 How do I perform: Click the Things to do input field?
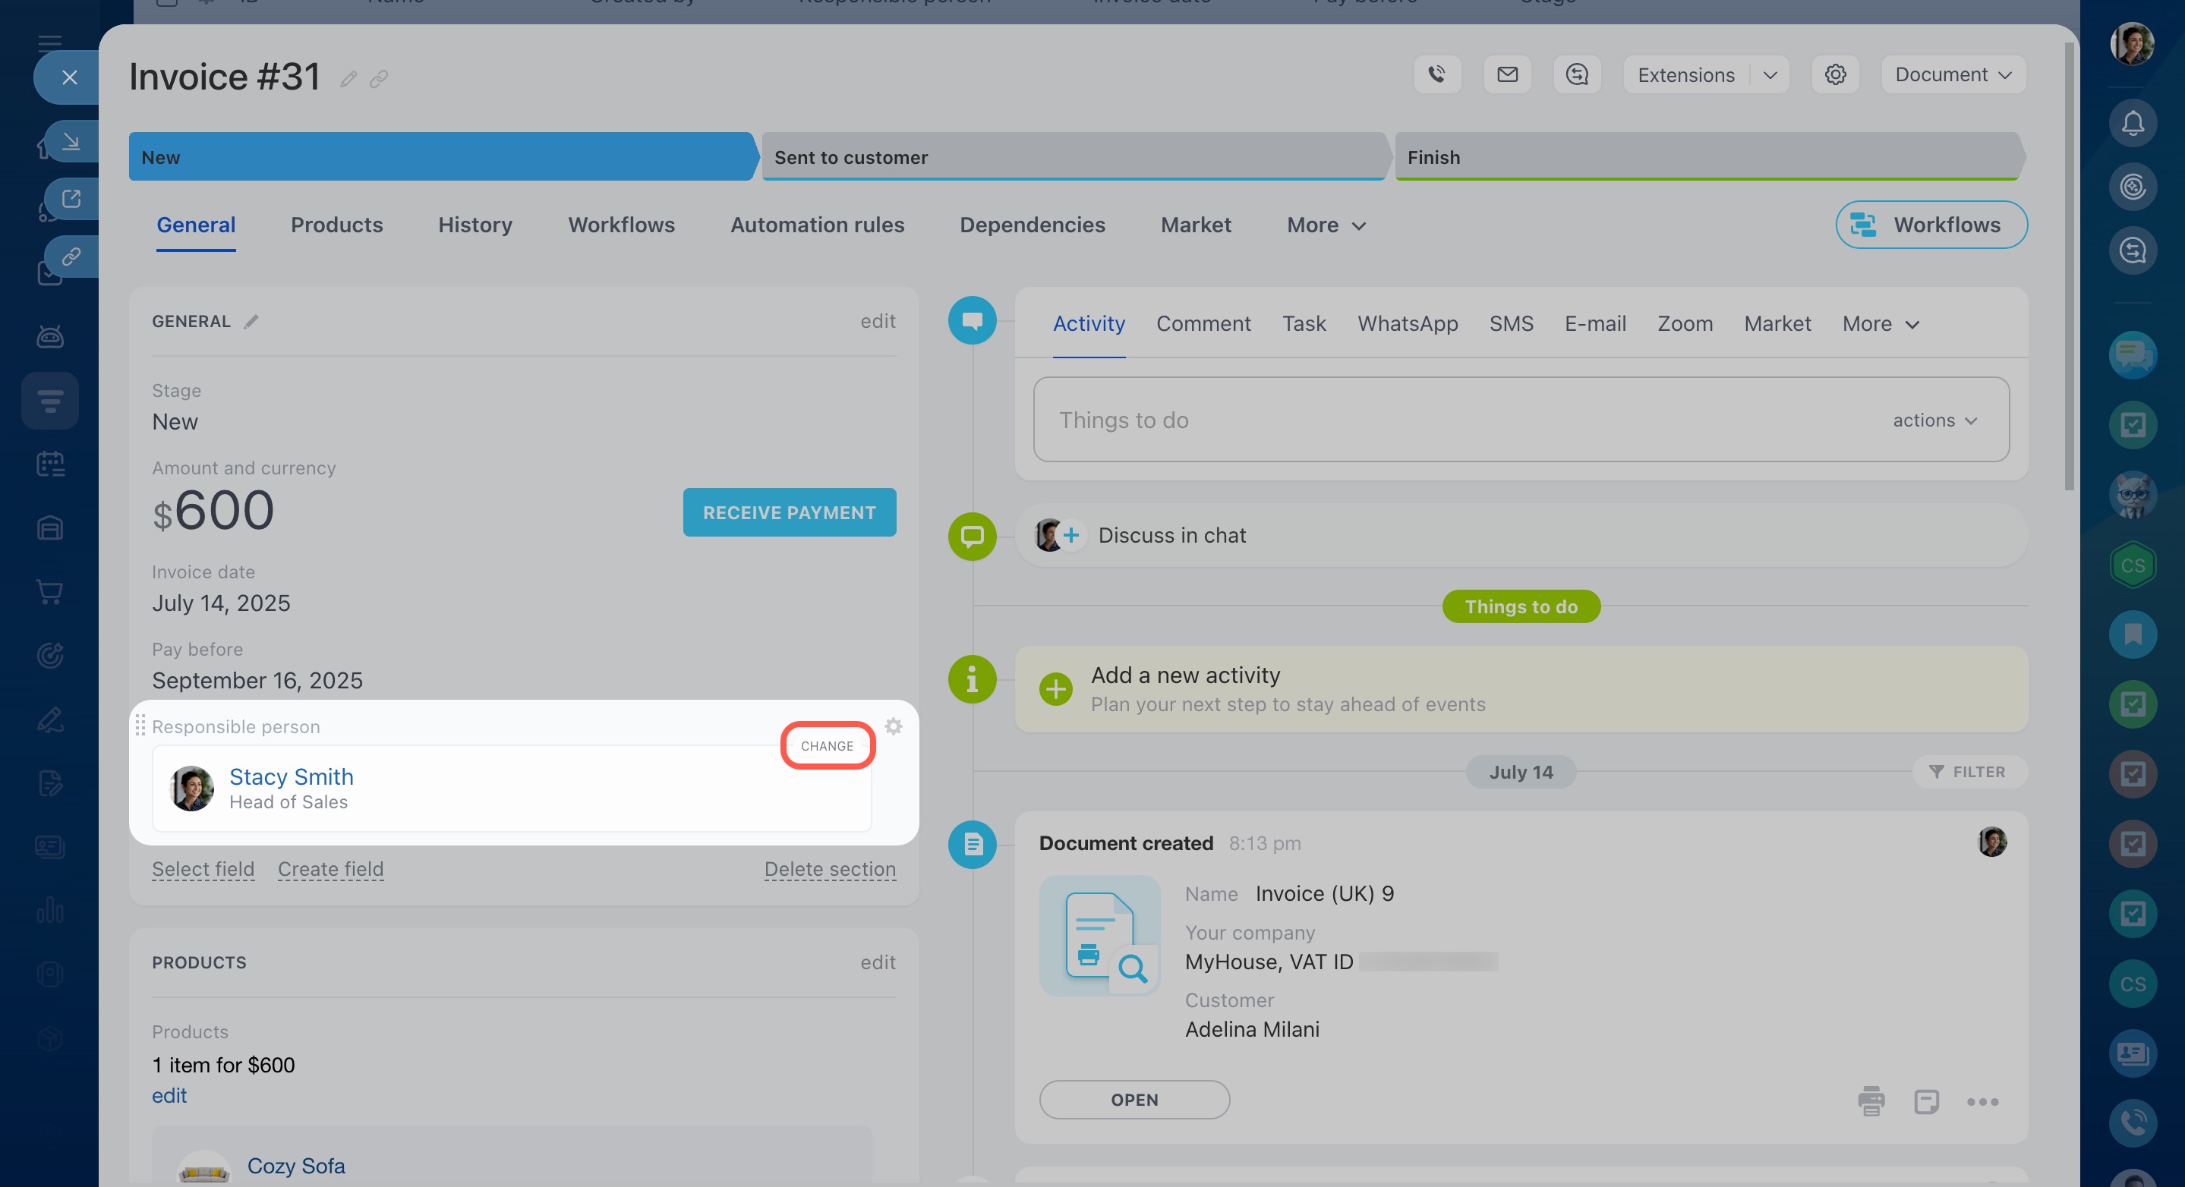[1442, 420]
